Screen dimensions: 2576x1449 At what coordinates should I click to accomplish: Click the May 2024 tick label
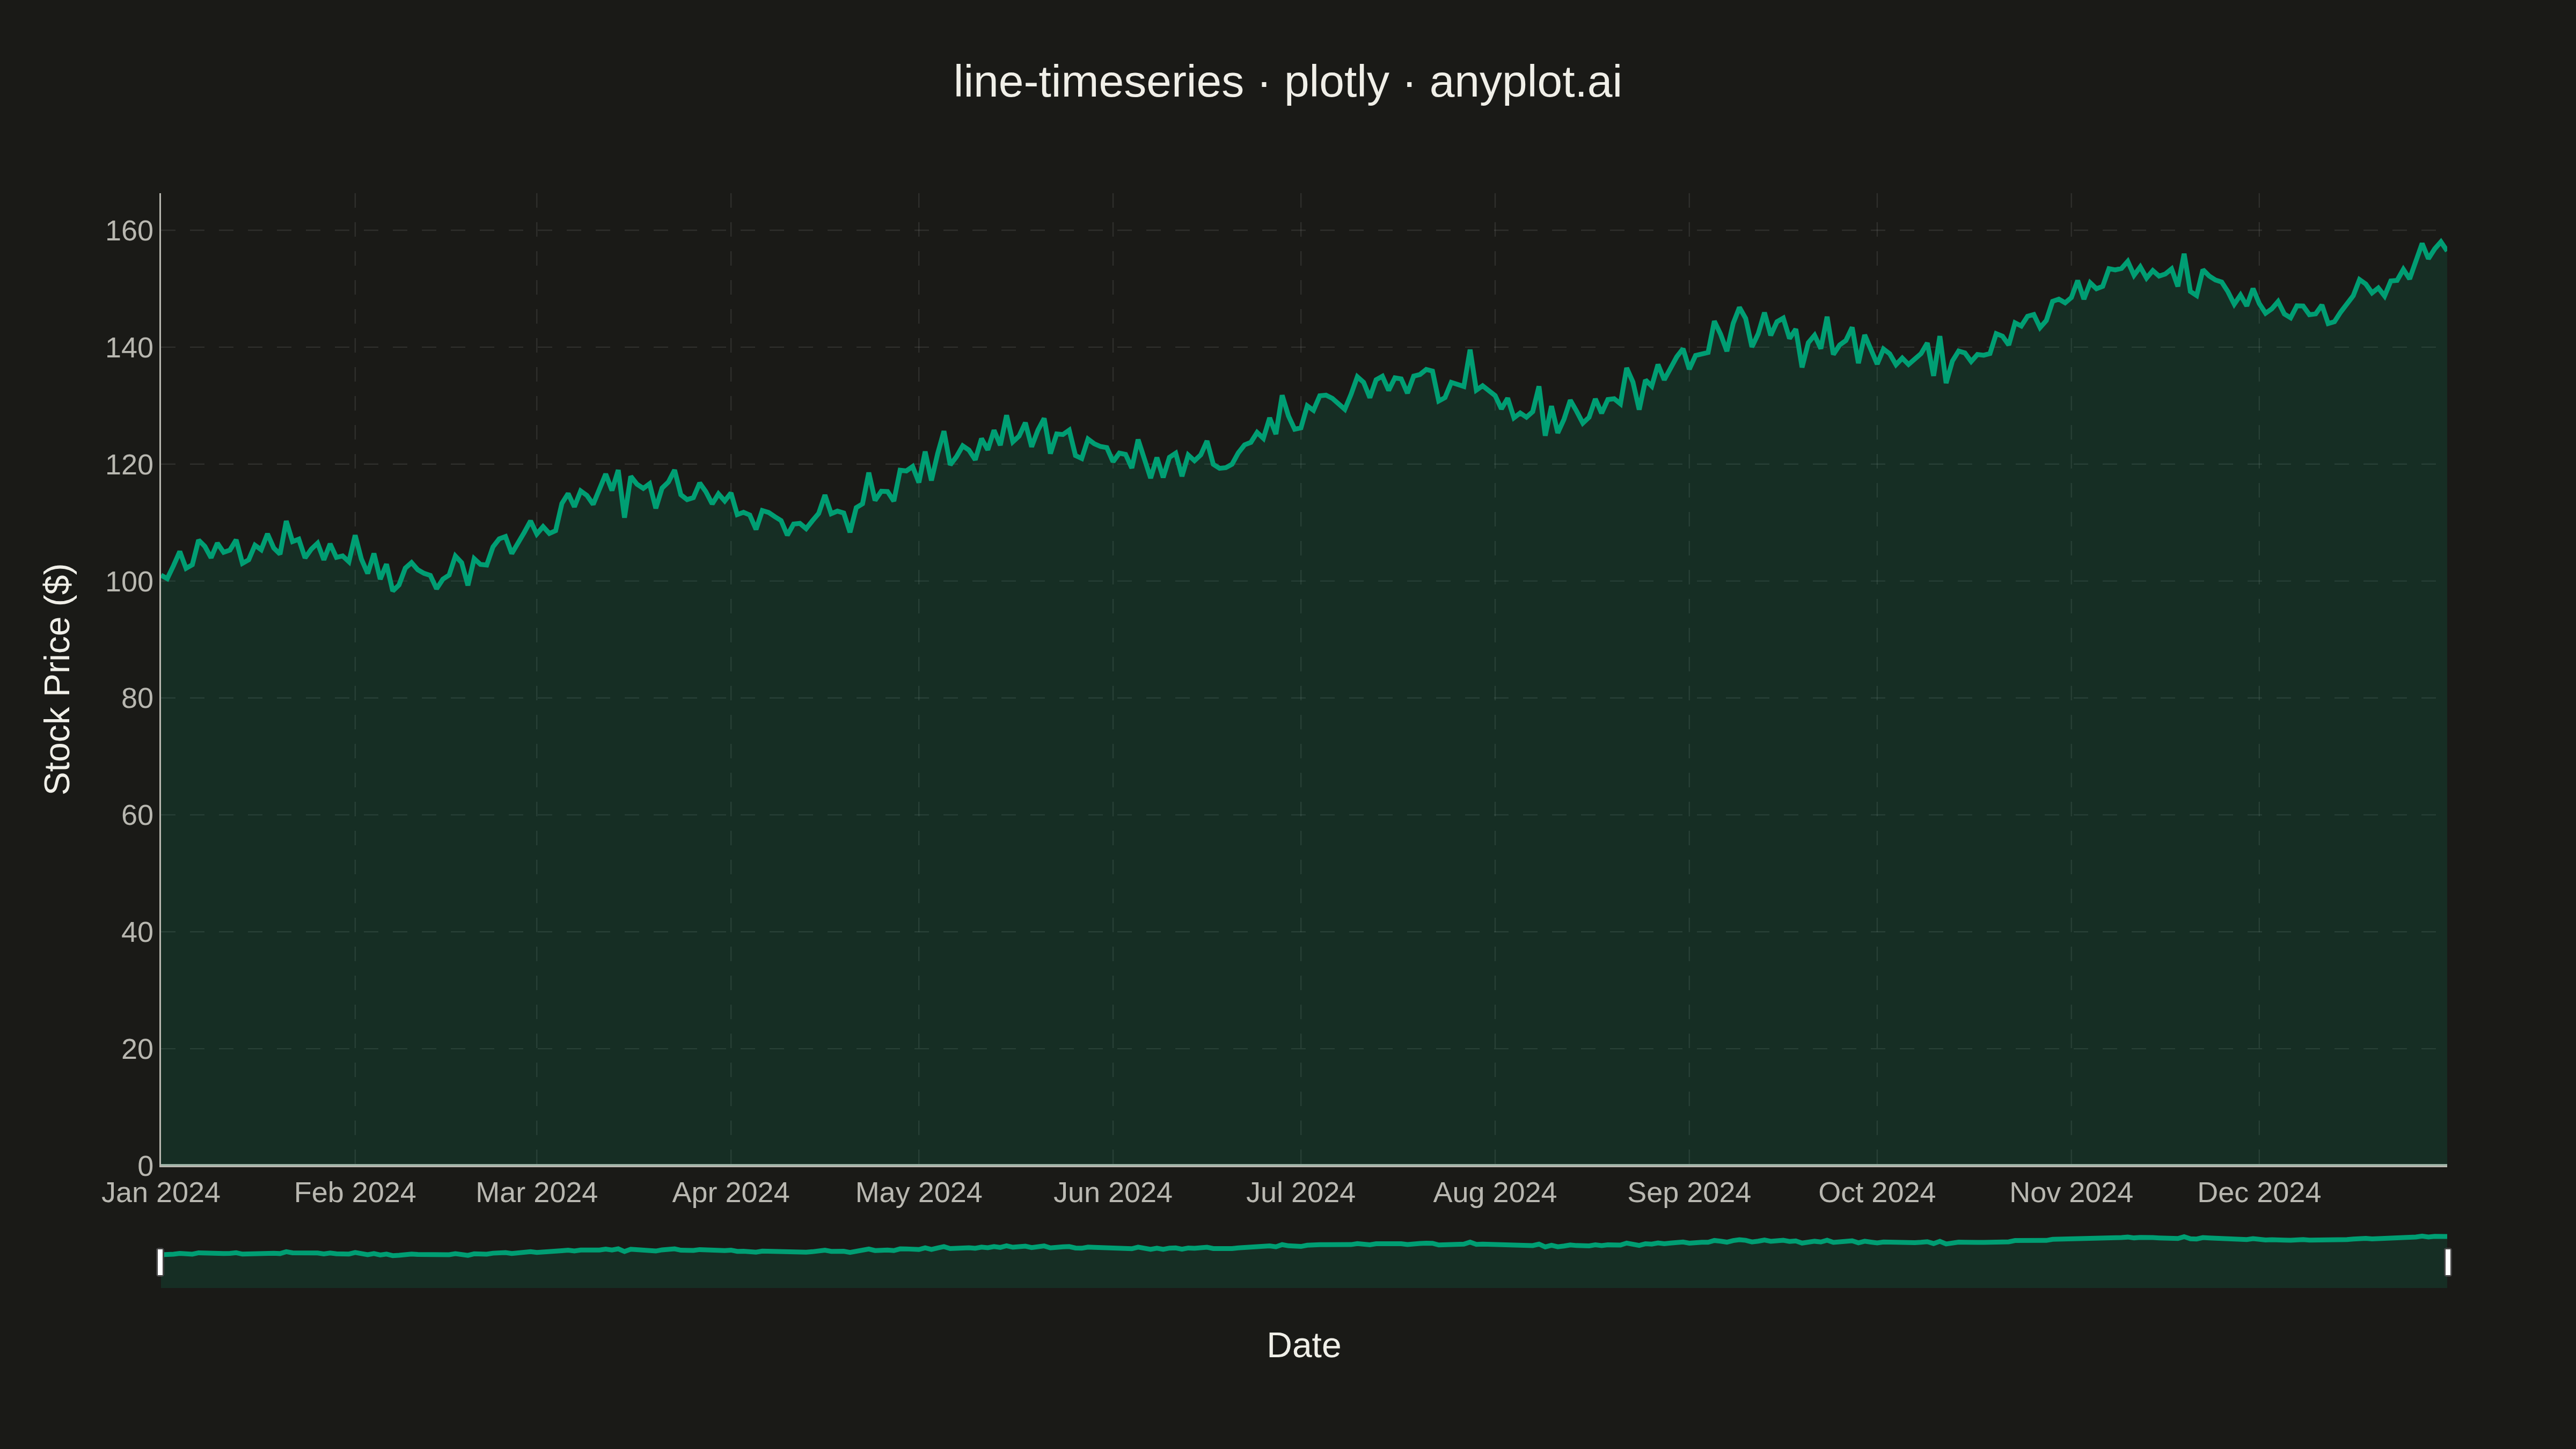[x=919, y=1193]
